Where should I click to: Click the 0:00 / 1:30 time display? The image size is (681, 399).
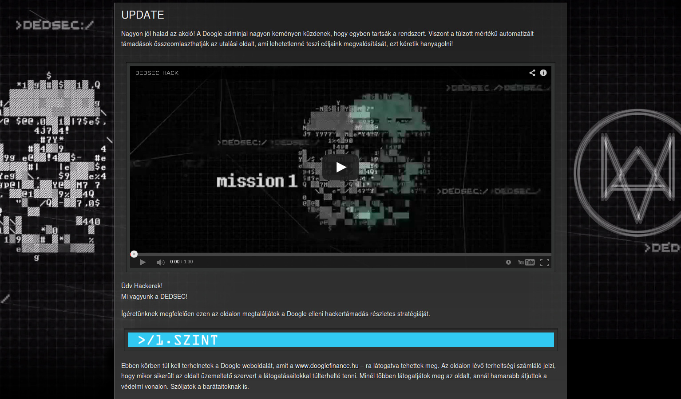tap(181, 262)
